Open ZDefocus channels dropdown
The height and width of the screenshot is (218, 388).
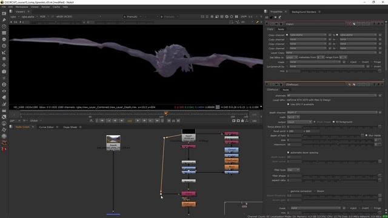(332, 96)
